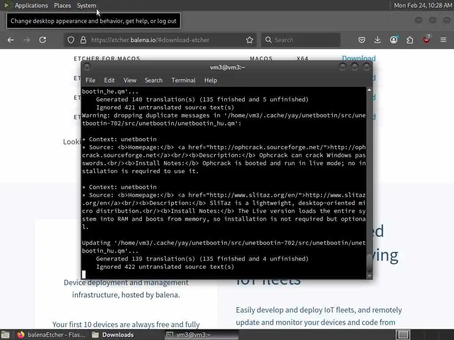The height and width of the screenshot is (340, 454).
Task: Open the System menu
Action: (86, 5)
